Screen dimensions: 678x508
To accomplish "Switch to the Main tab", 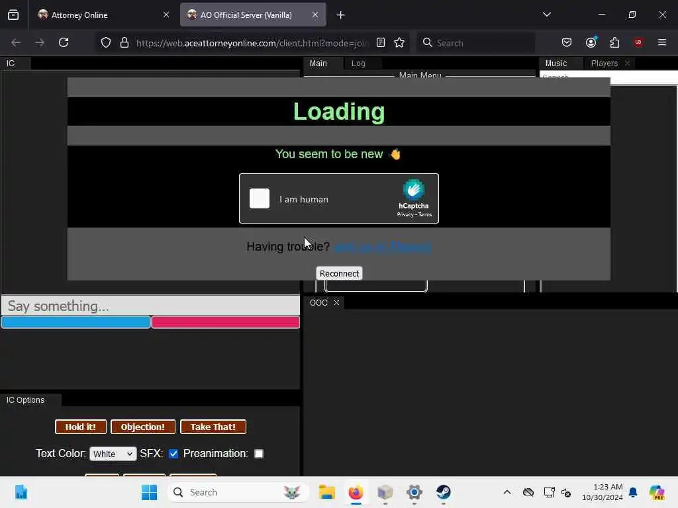I will click(x=318, y=63).
